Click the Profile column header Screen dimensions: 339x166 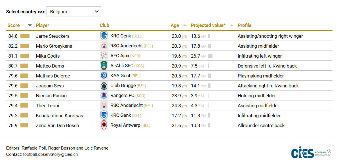245,25
